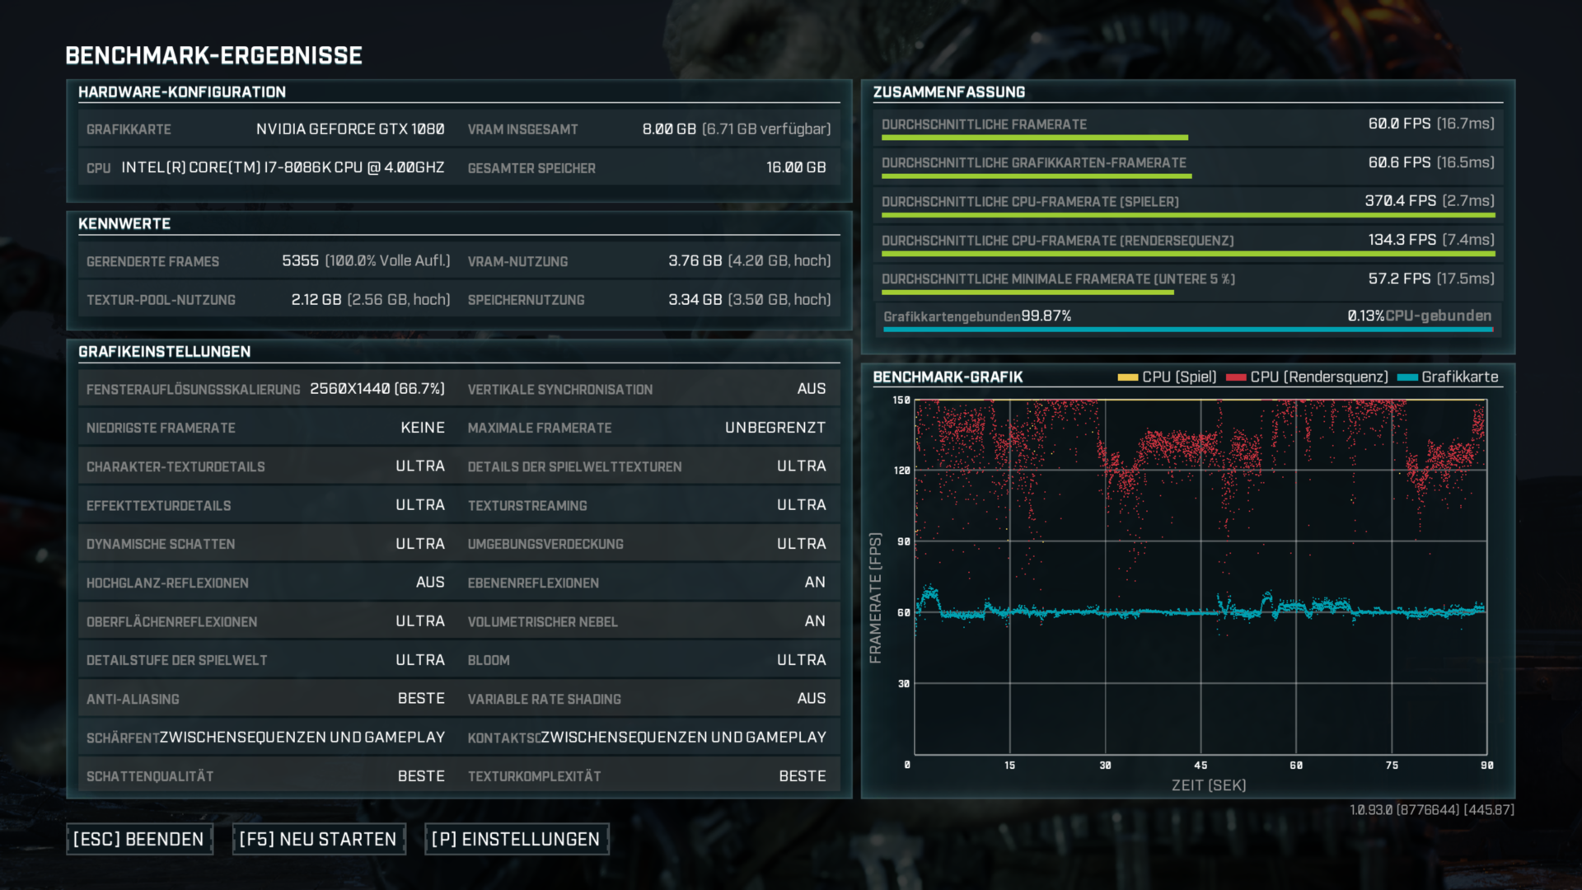Click the Anti-Aliasing BESTE value
This screenshot has width=1582, height=890.
coord(420,699)
